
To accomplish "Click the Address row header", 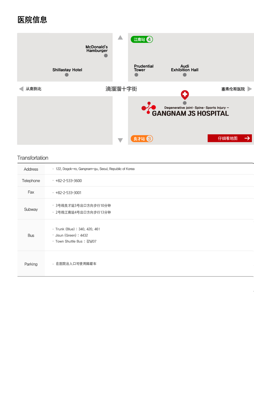I will pos(31,169).
